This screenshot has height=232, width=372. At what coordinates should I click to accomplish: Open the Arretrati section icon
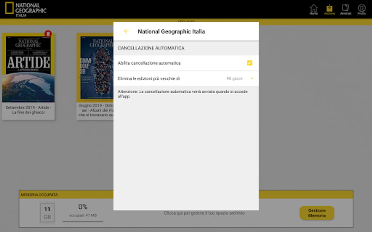pyautogui.click(x=346, y=10)
